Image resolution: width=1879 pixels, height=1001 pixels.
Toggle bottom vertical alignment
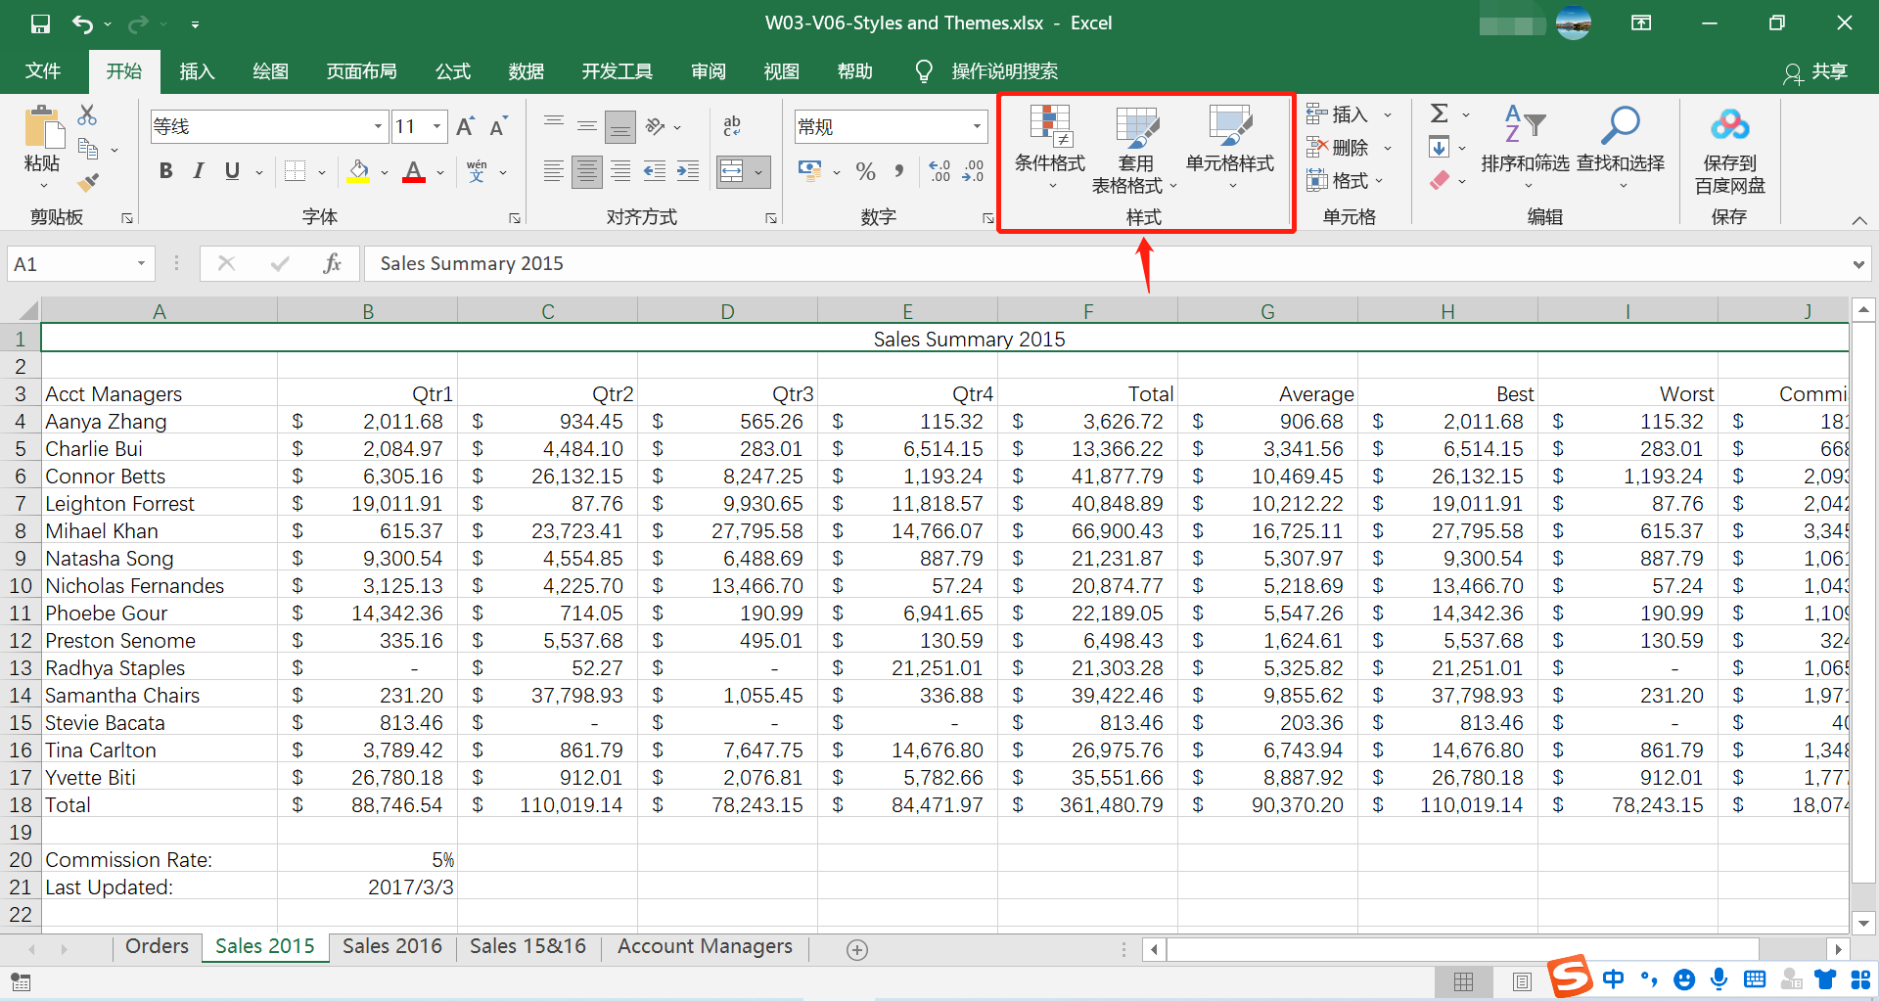(620, 126)
